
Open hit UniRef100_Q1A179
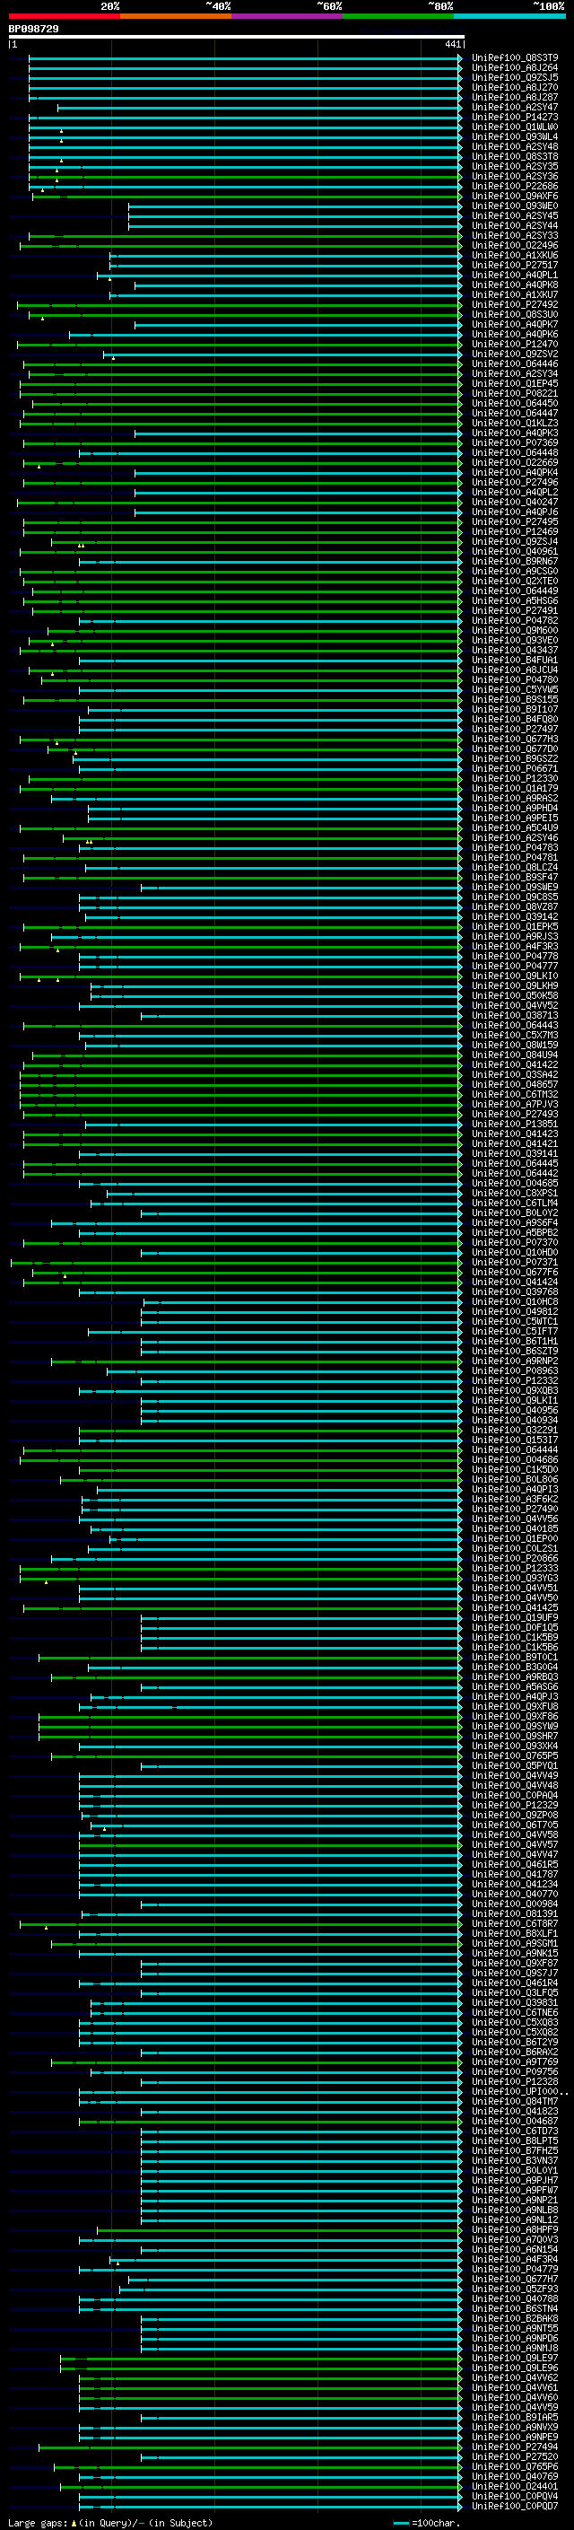tap(515, 789)
